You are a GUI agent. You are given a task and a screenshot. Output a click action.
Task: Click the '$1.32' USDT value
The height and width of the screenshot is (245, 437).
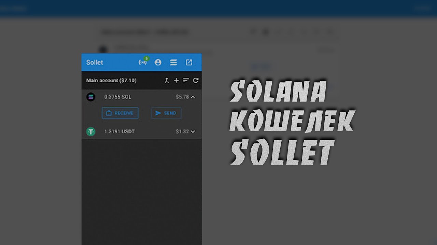[x=182, y=131]
